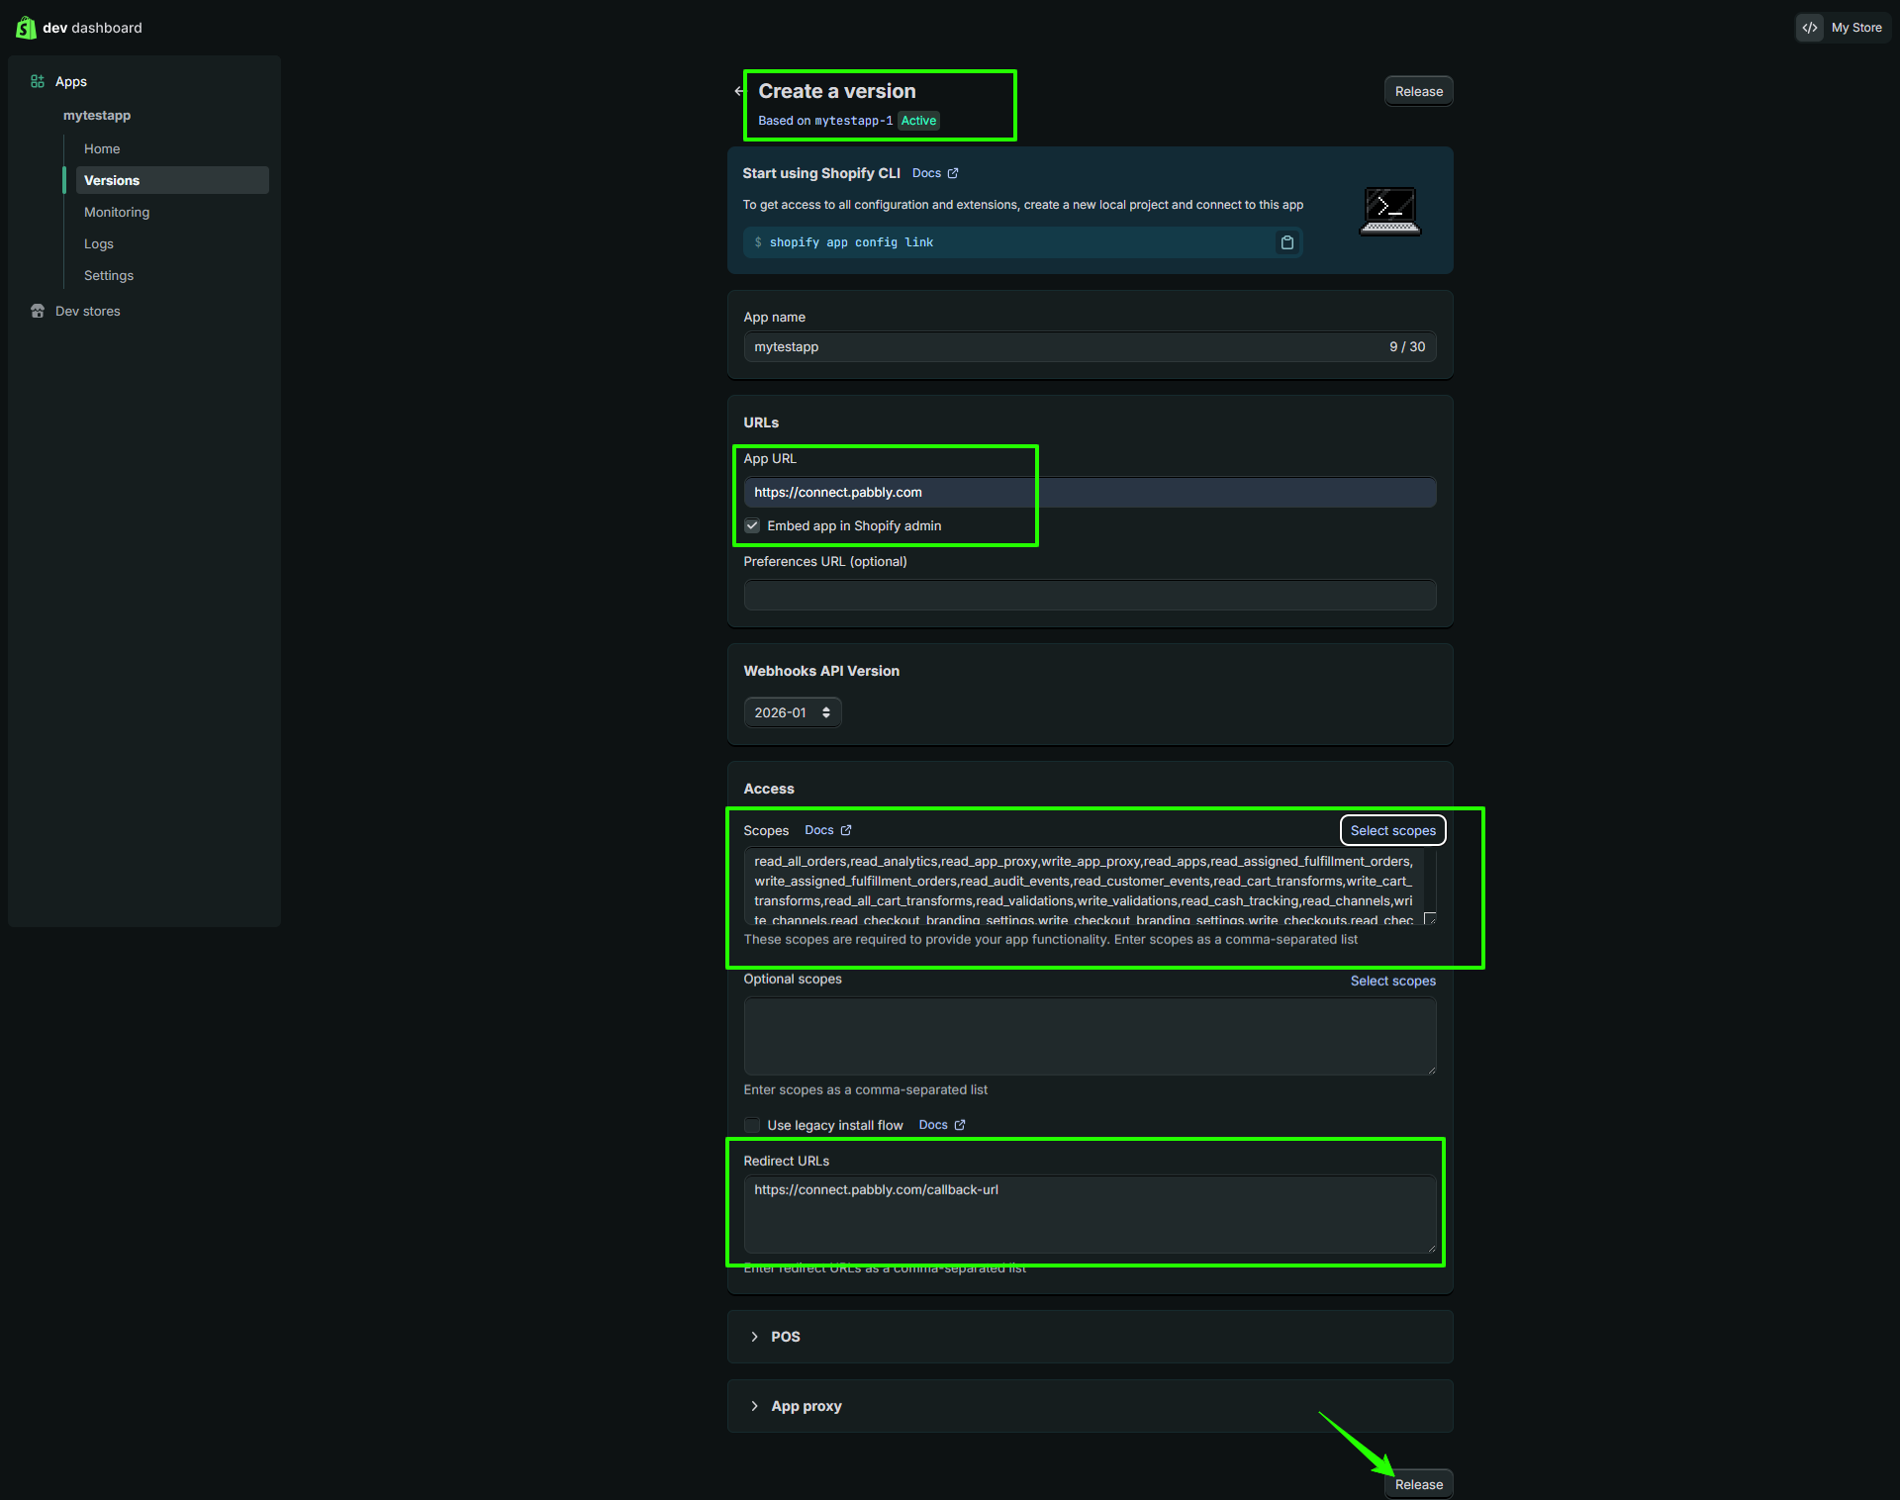Go to Home in the sidebar
The width and height of the screenshot is (1900, 1500).
[x=102, y=148]
